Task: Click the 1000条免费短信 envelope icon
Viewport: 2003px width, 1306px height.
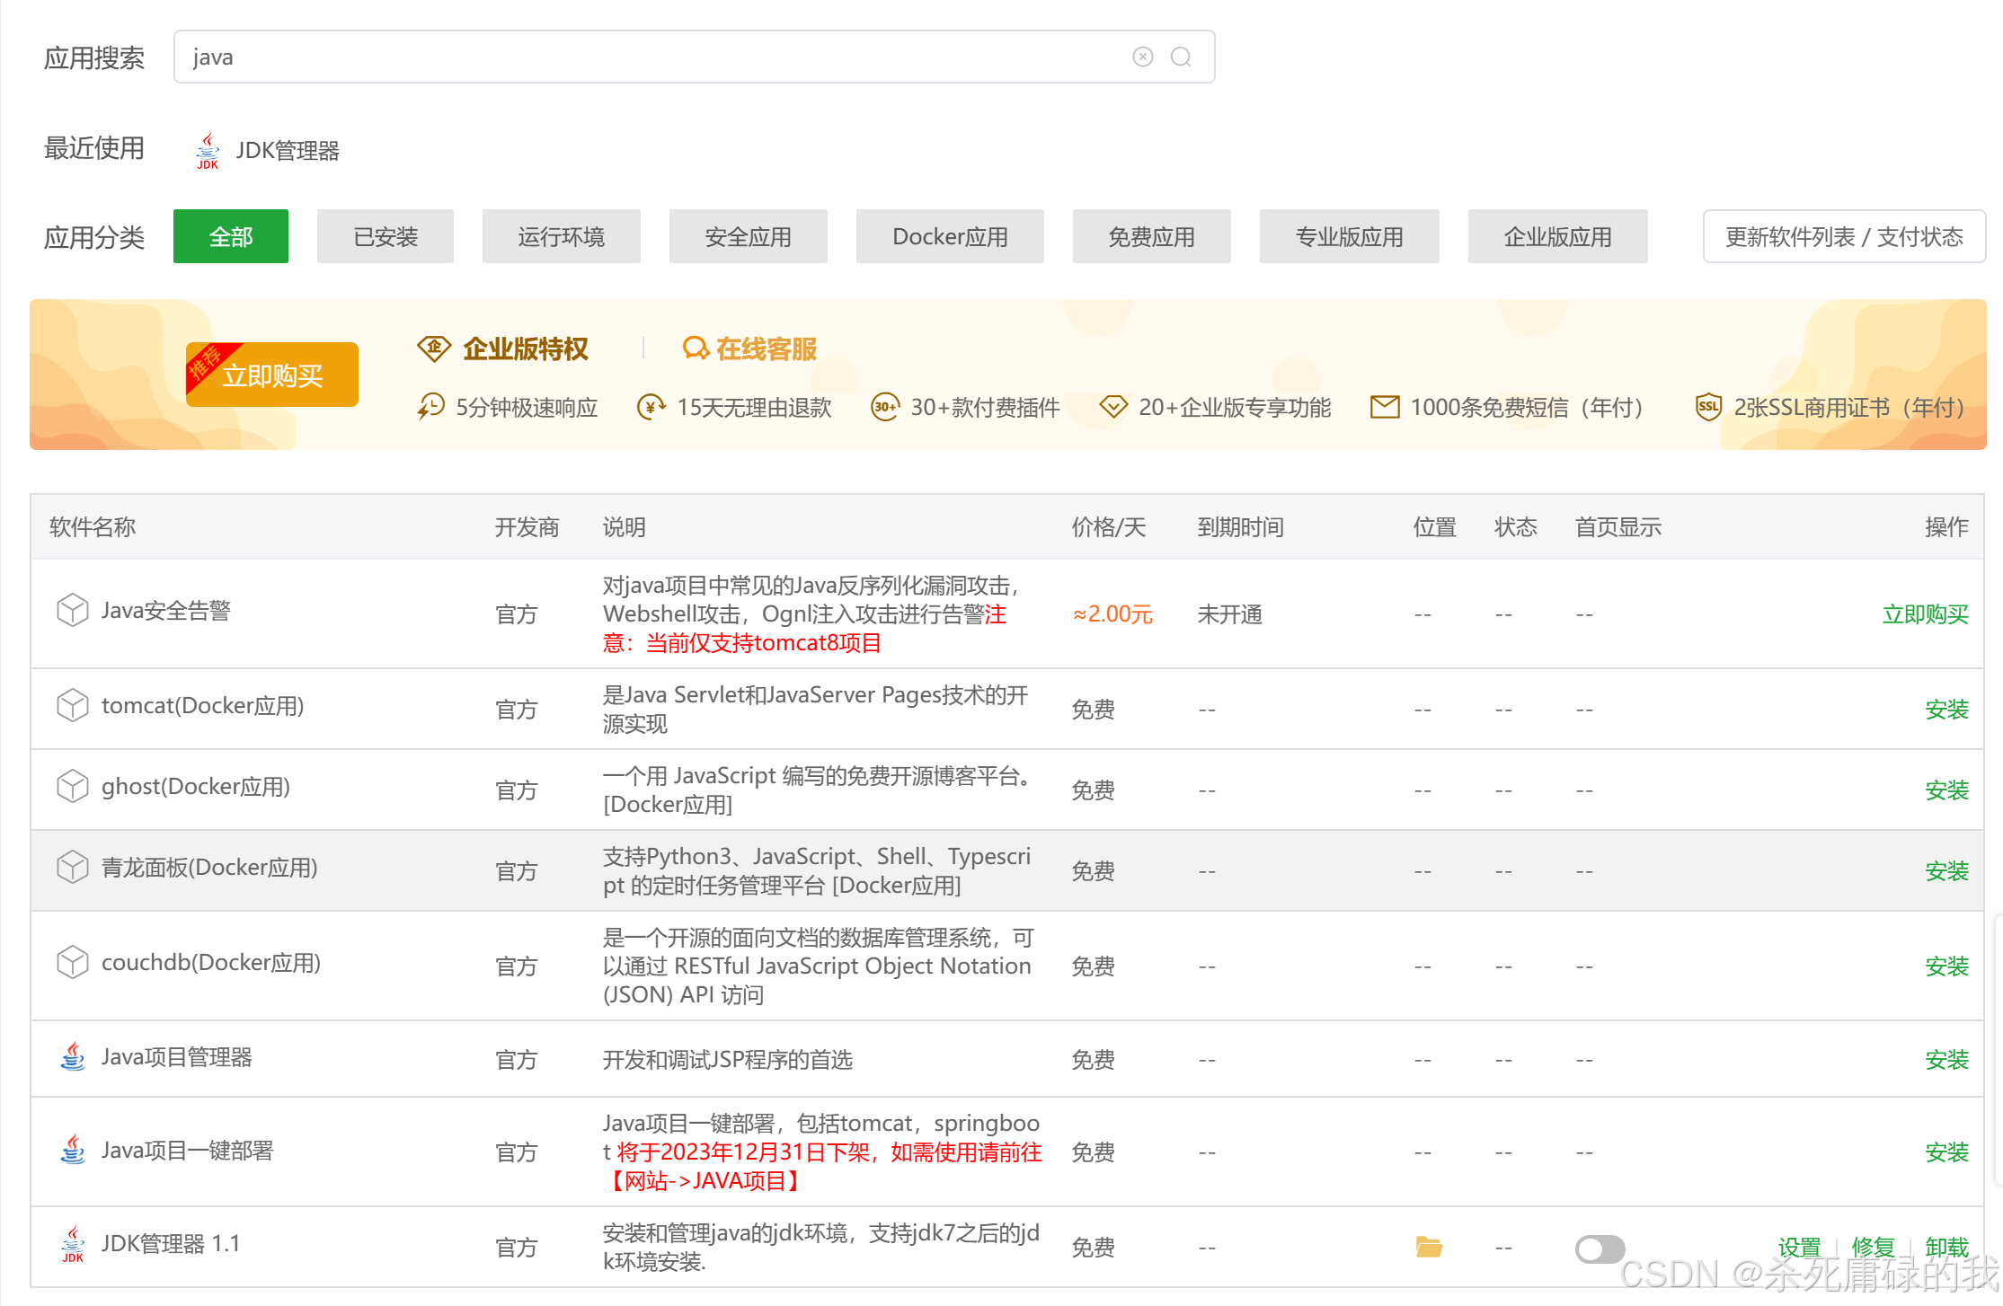Action: point(1385,407)
